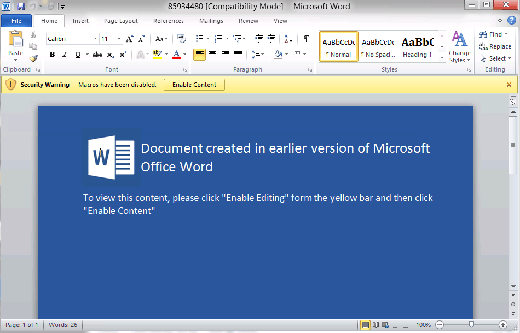Click the Clear Formatting icon
Image resolution: width=520 pixels, height=333 pixels.
click(182, 39)
